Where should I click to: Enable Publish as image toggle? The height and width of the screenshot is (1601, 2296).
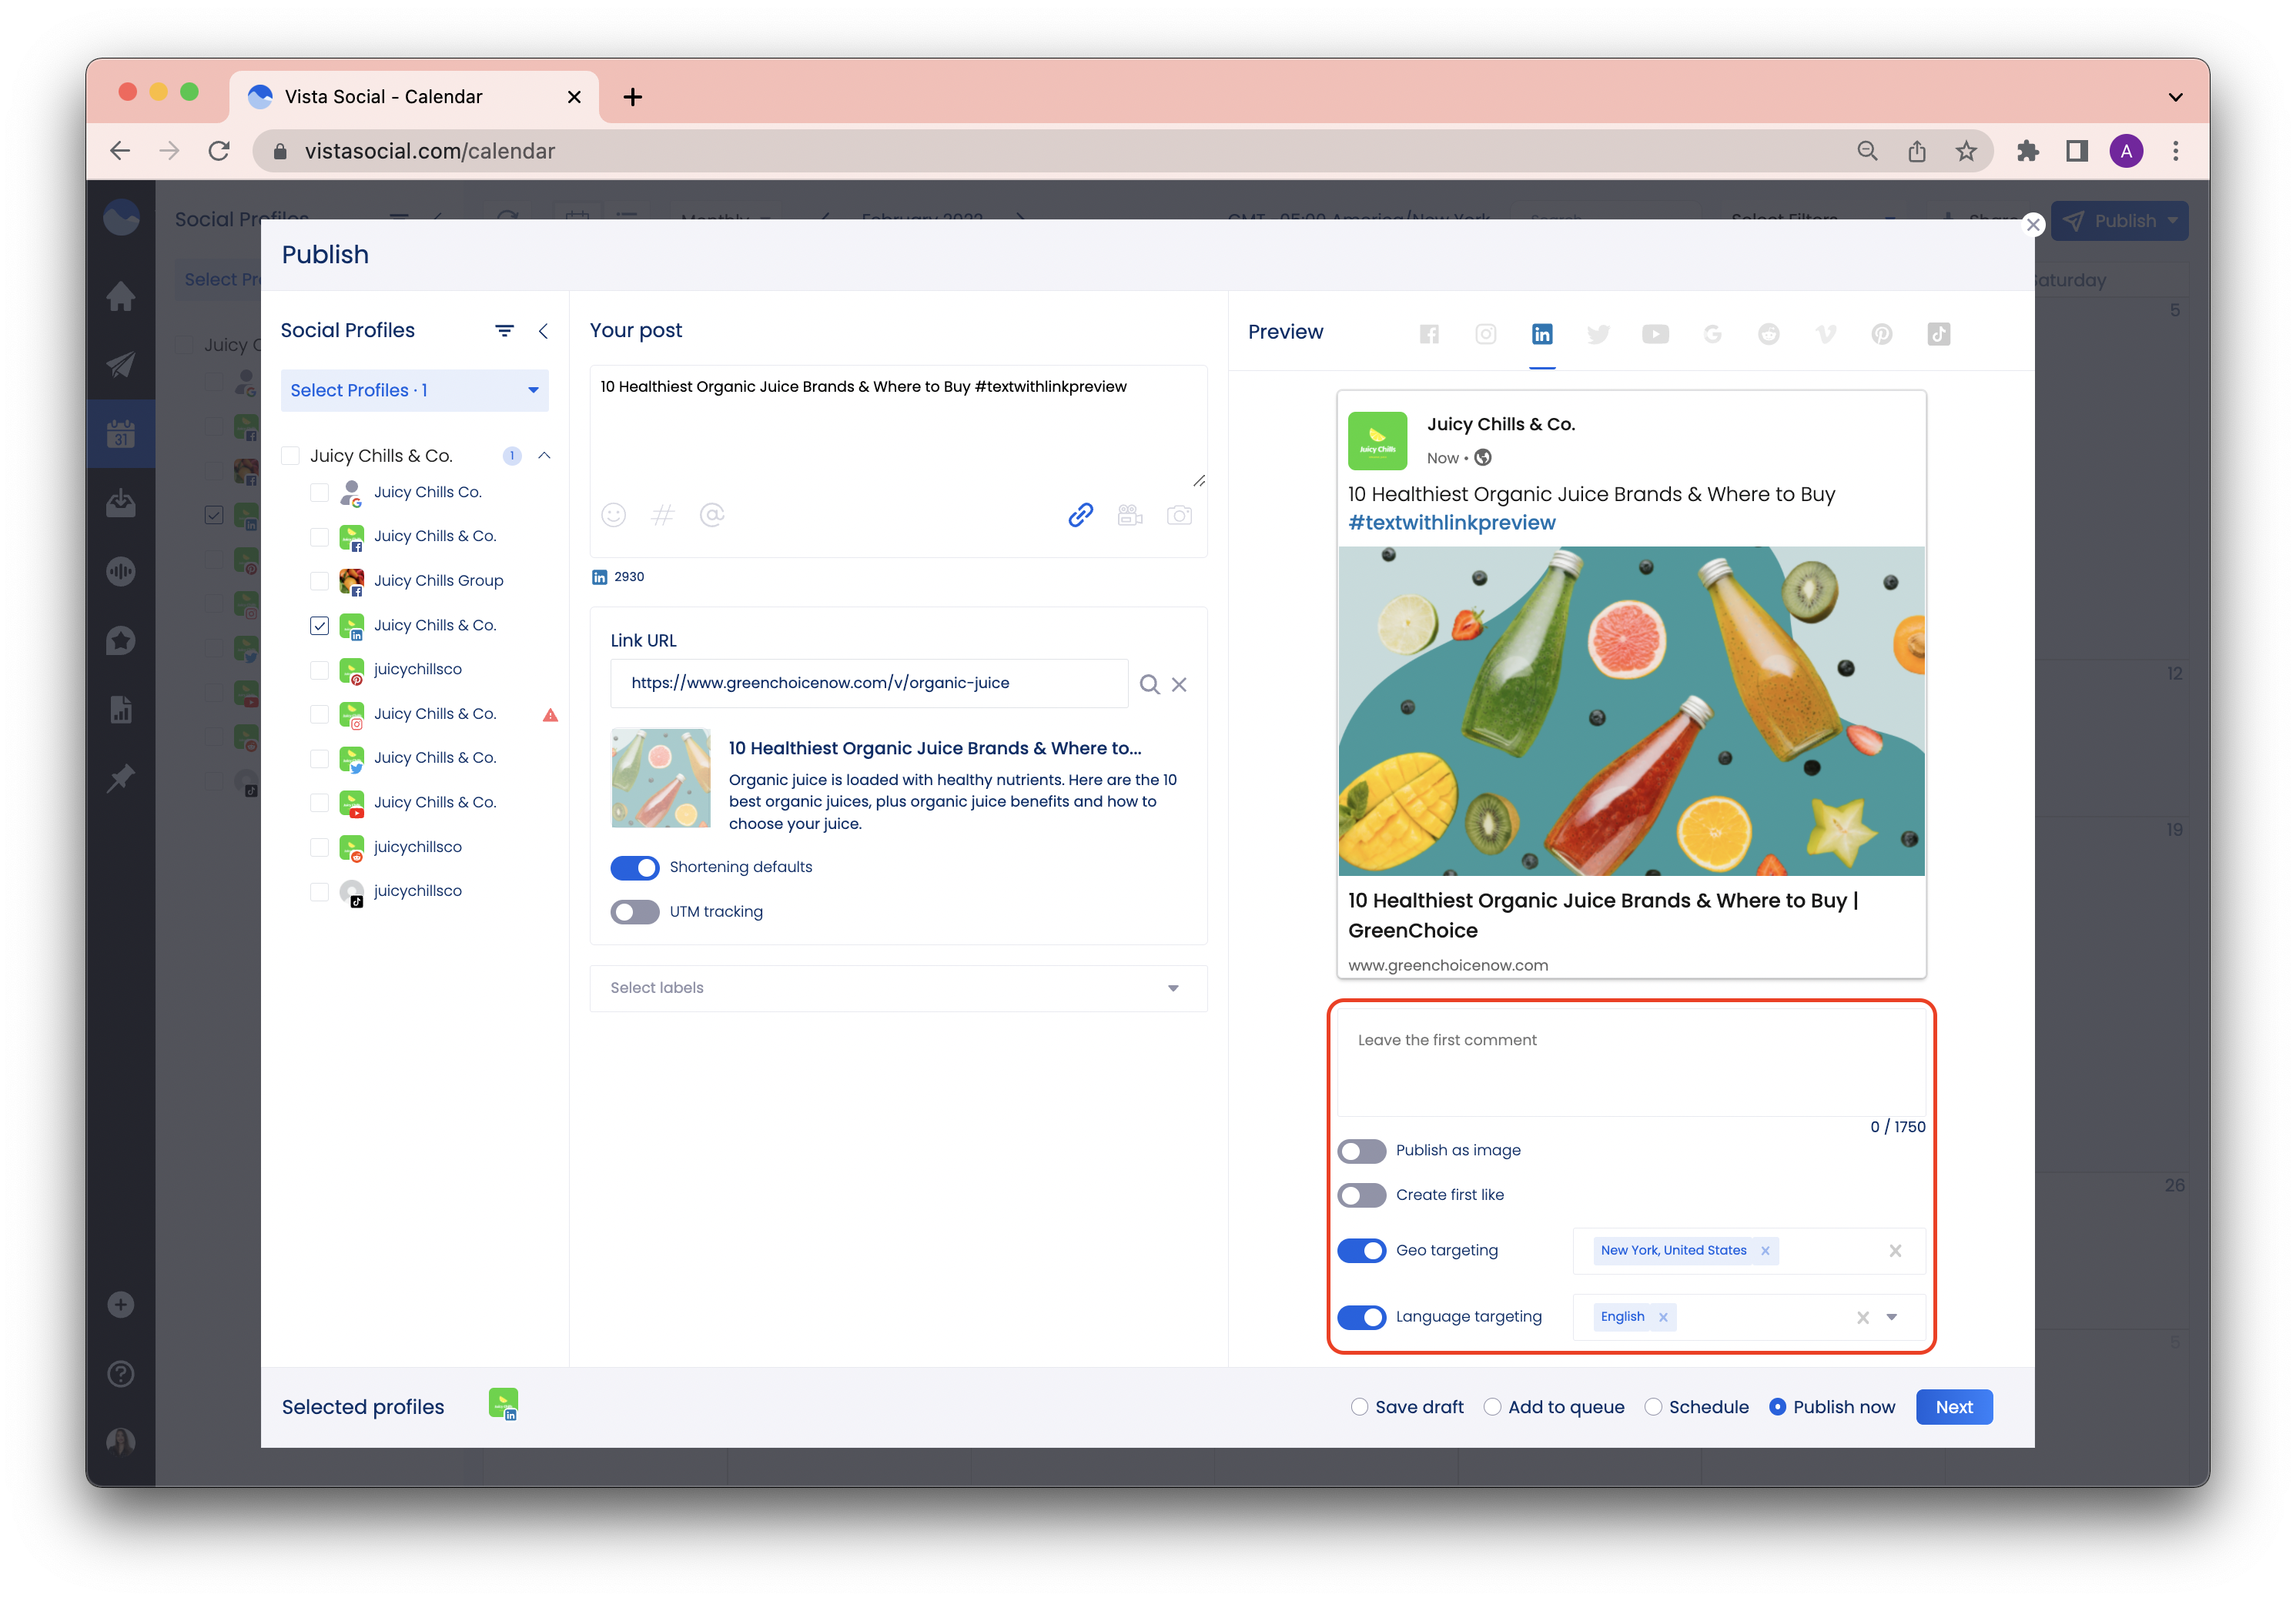click(x=1361, y=1151)
